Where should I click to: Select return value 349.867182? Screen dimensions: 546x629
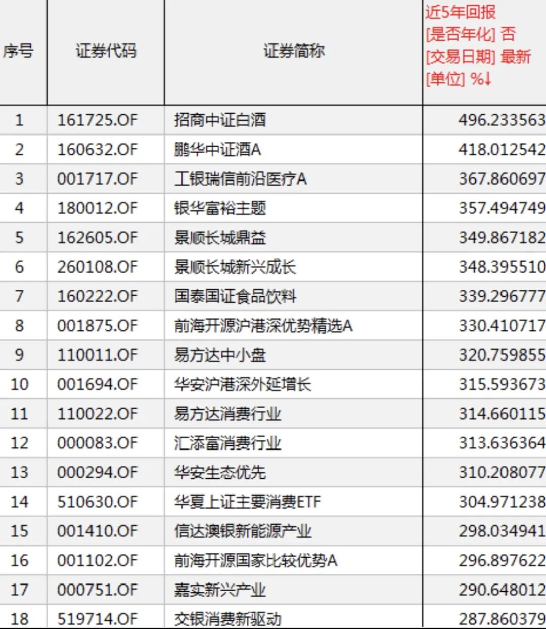pos(502,238)
